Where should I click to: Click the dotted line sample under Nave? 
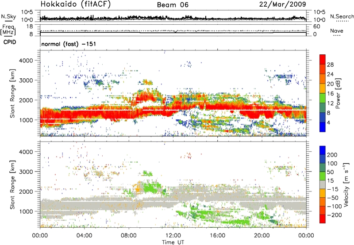[x=337, y=35]
